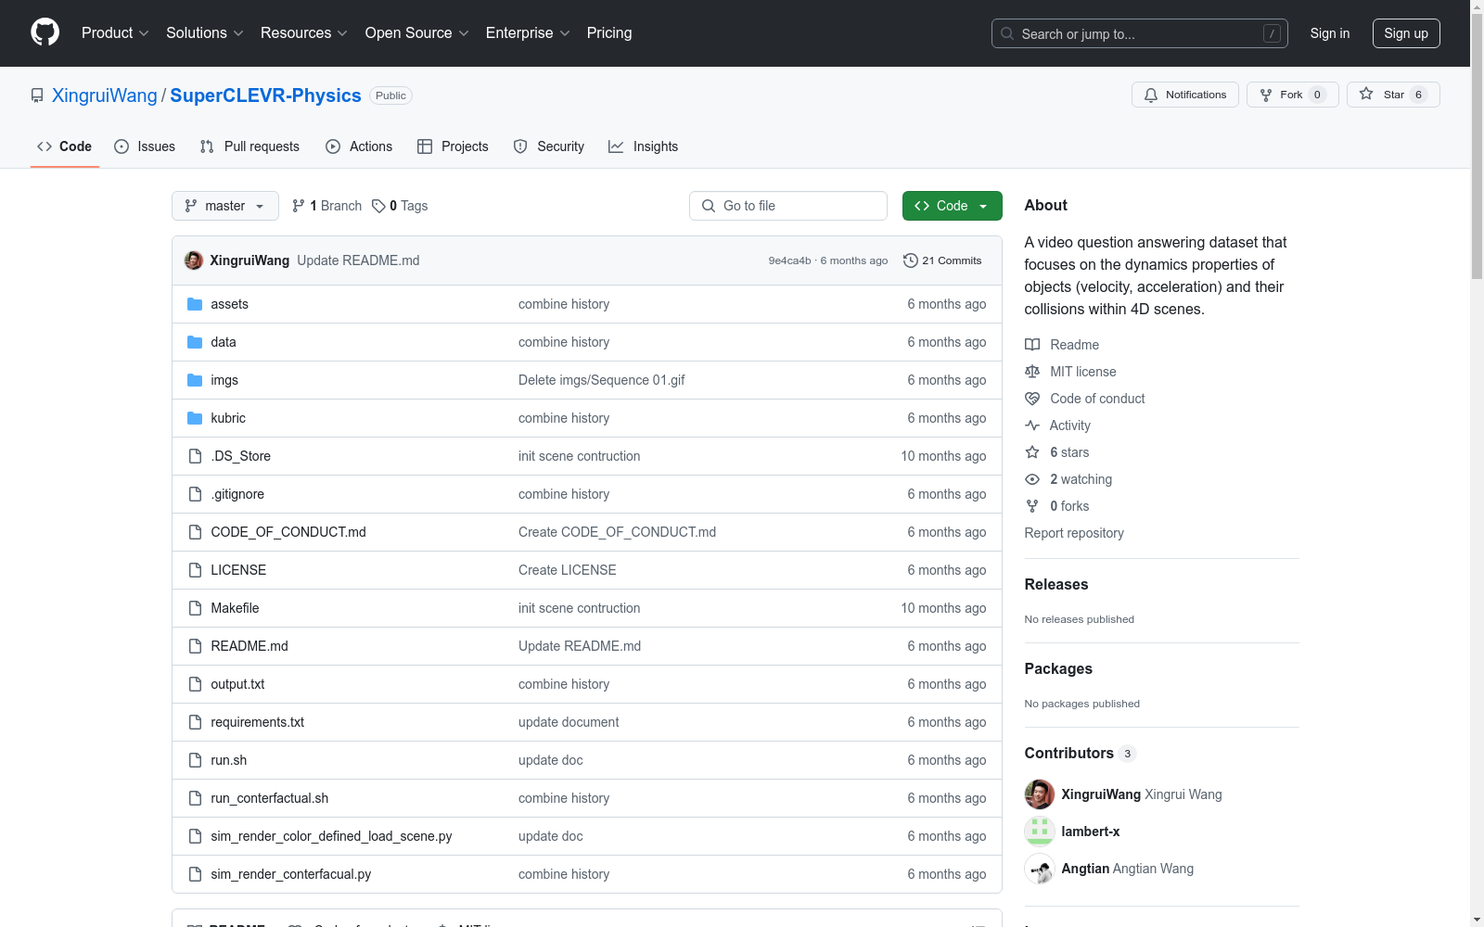Open the README.md file
1484x927 pixels.
point(249,646)
